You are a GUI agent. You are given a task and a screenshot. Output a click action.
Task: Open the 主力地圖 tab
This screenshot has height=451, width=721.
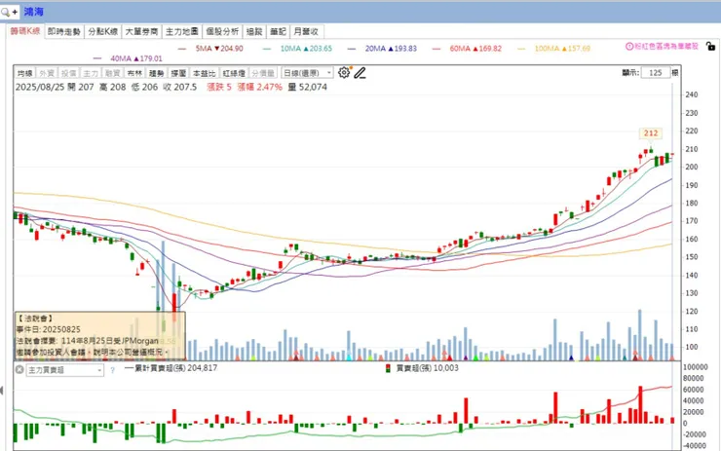[x=181, y=31]
